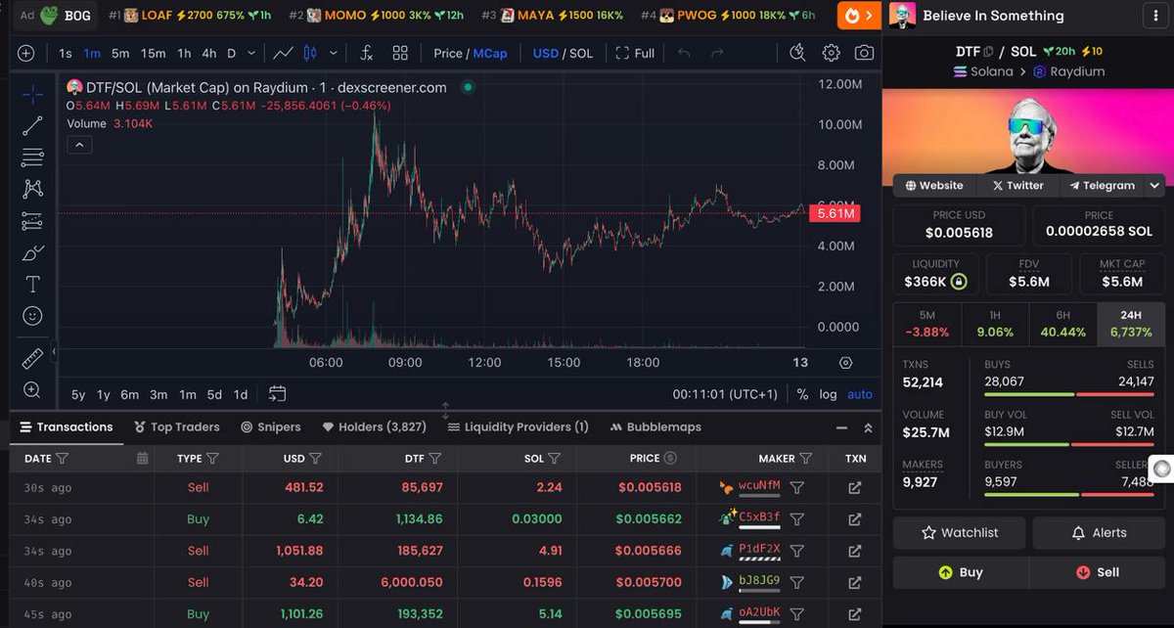Minimize the transactions panel
This screenshot has height=628, width=1174.
[841, 427]
